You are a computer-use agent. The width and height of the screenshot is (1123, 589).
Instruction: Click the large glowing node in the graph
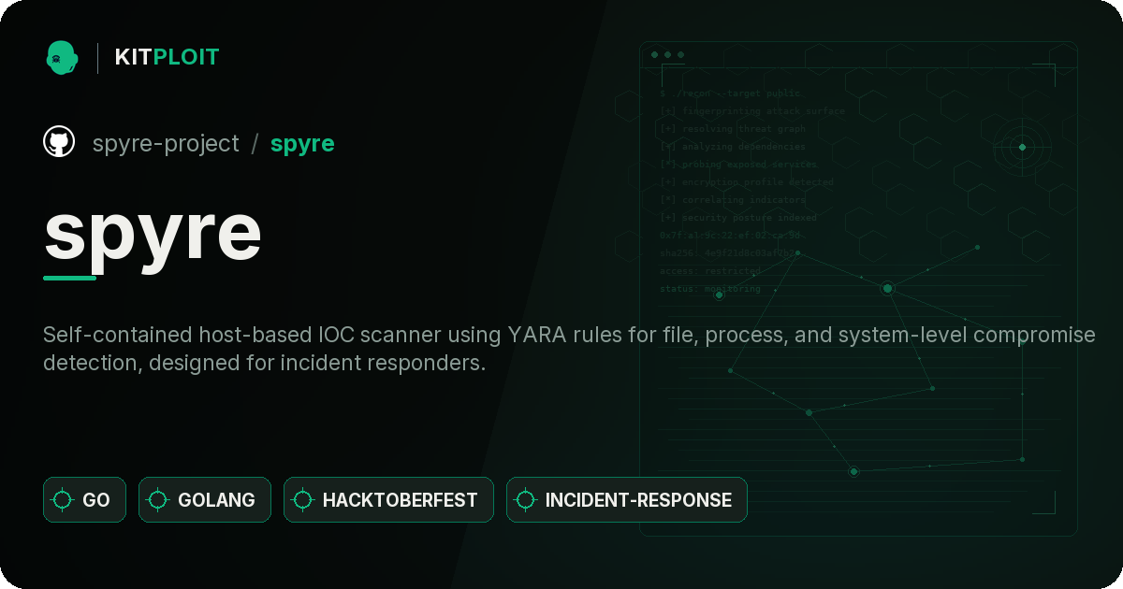(x=887, y=289)
